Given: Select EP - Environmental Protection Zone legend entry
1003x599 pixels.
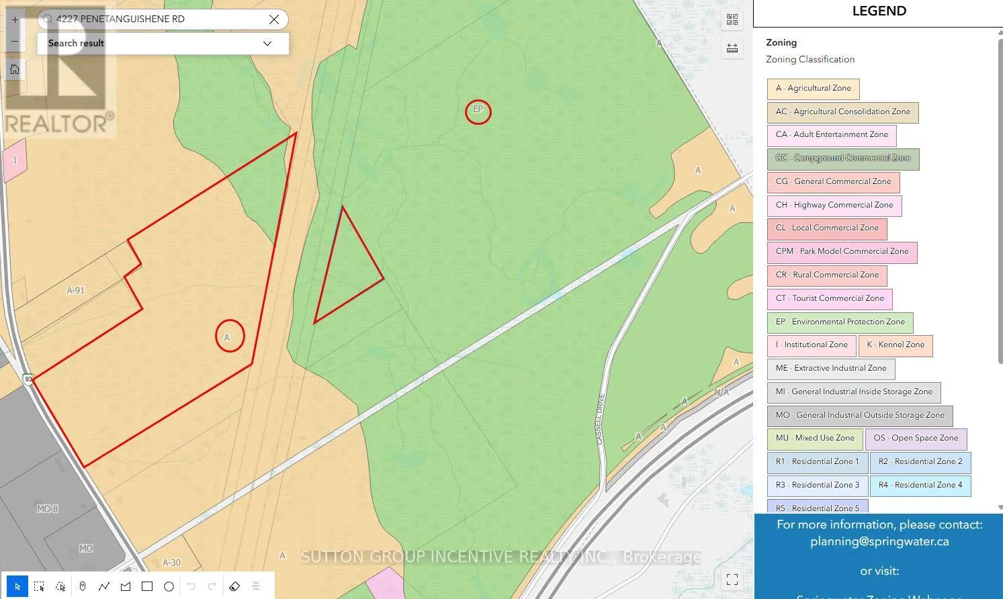Looking at the screenshot, I should 840,322.
